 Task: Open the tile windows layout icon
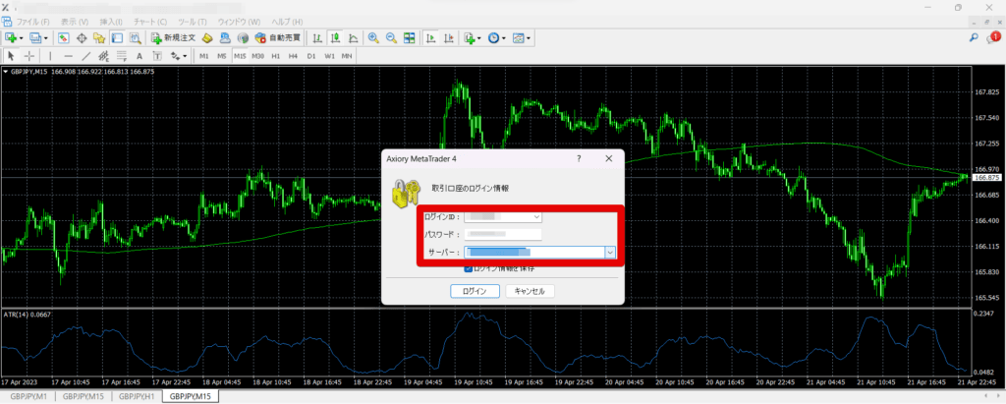pos(409,38)
